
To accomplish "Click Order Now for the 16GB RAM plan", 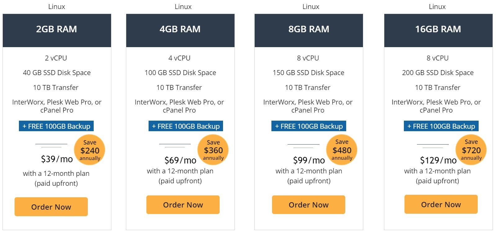I will tap(441, 204).
